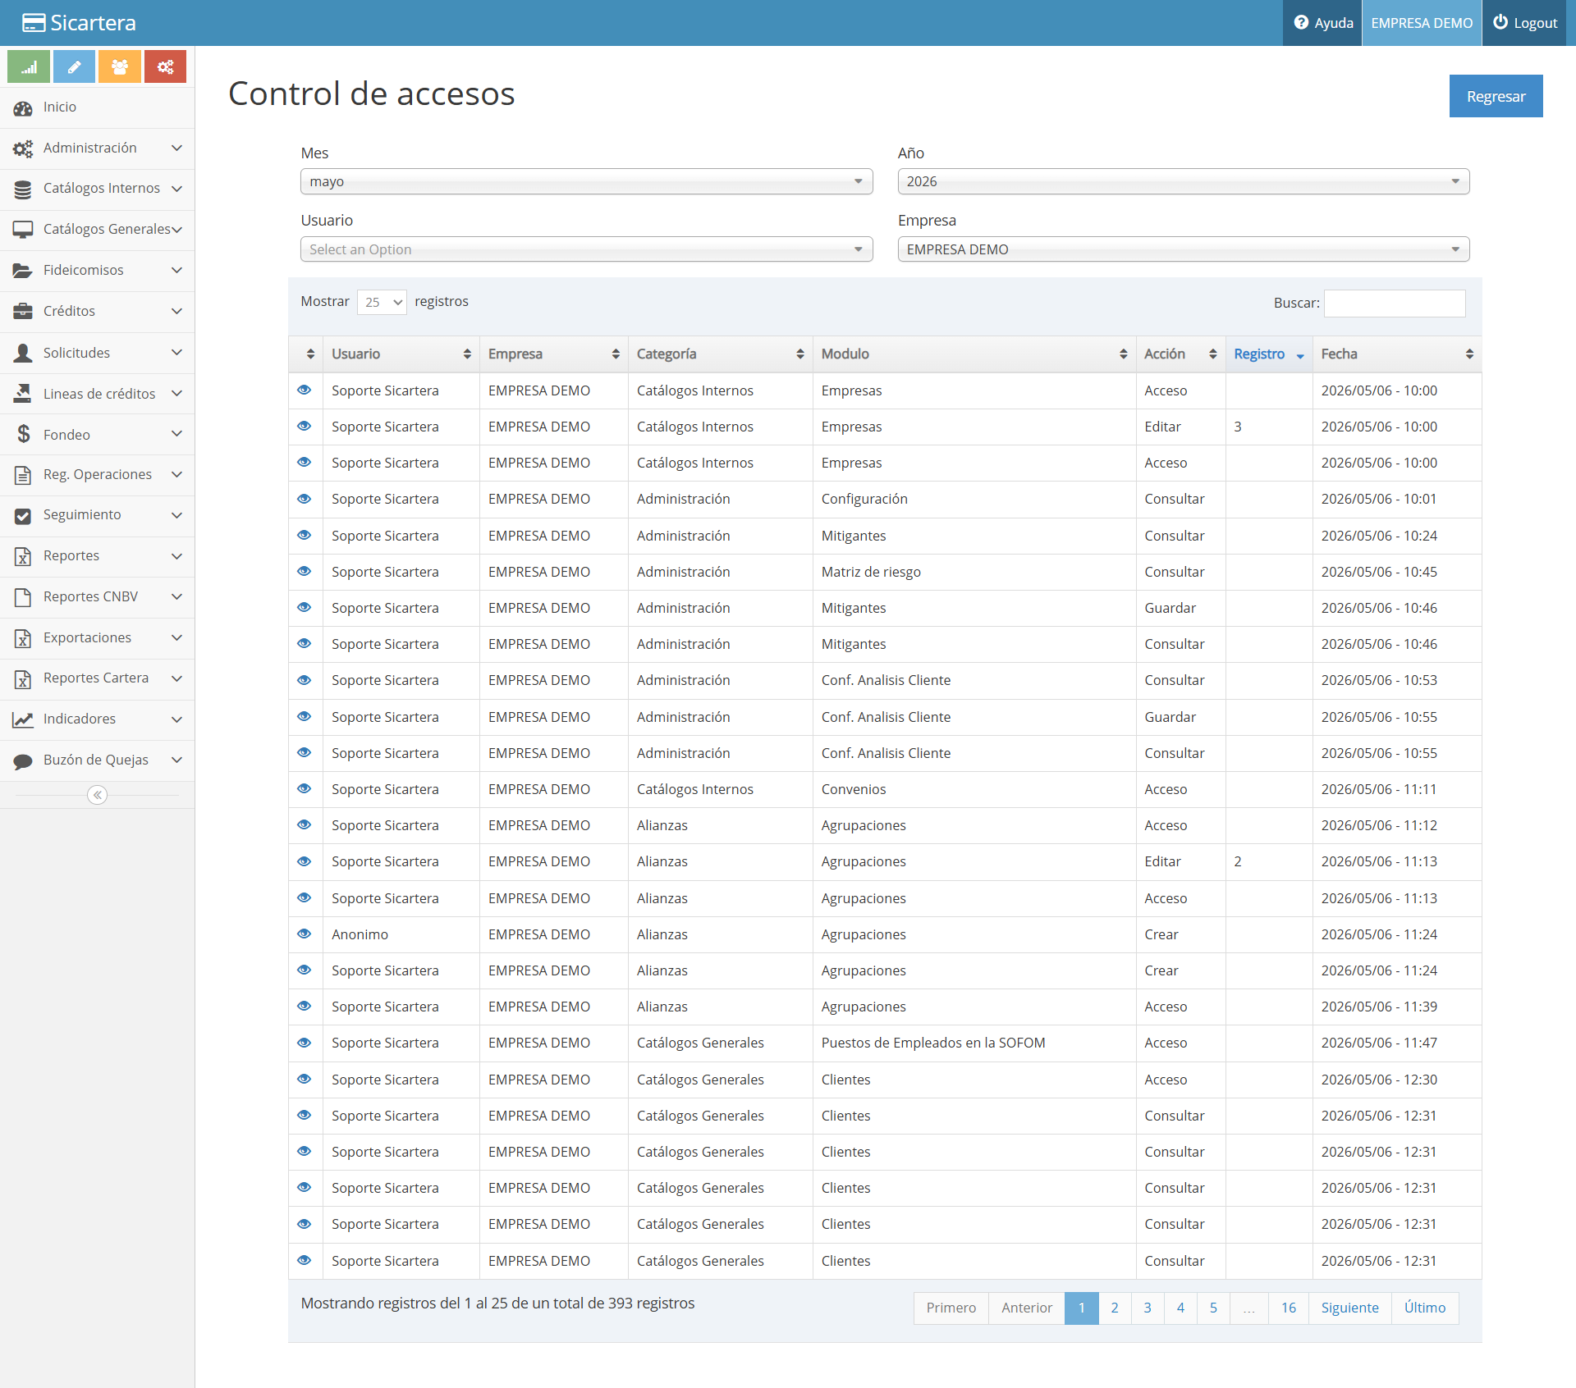1576x1388 pixels.
Task: Open the Mostrar 25 registros selector
Action: pos(382,302)
